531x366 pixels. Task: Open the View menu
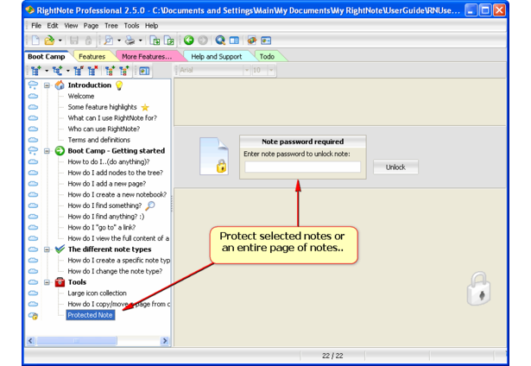[71, 26]
